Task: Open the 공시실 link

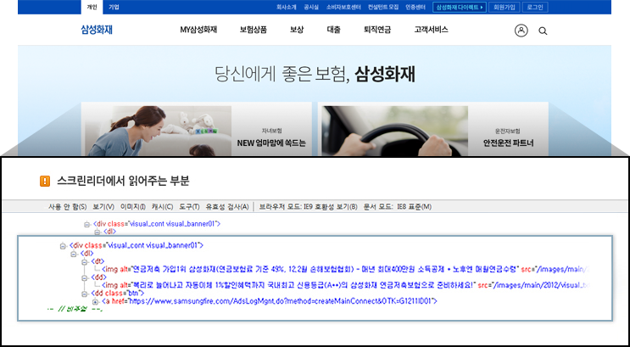Action: pos(311,8)
